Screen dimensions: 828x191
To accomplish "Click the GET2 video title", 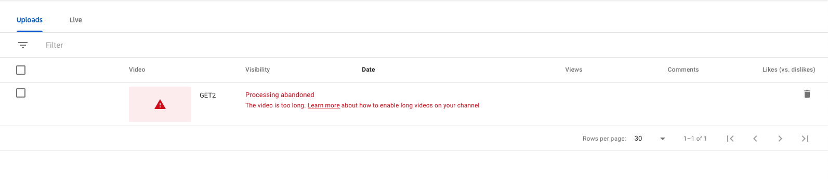I will (x=207, y=95).
